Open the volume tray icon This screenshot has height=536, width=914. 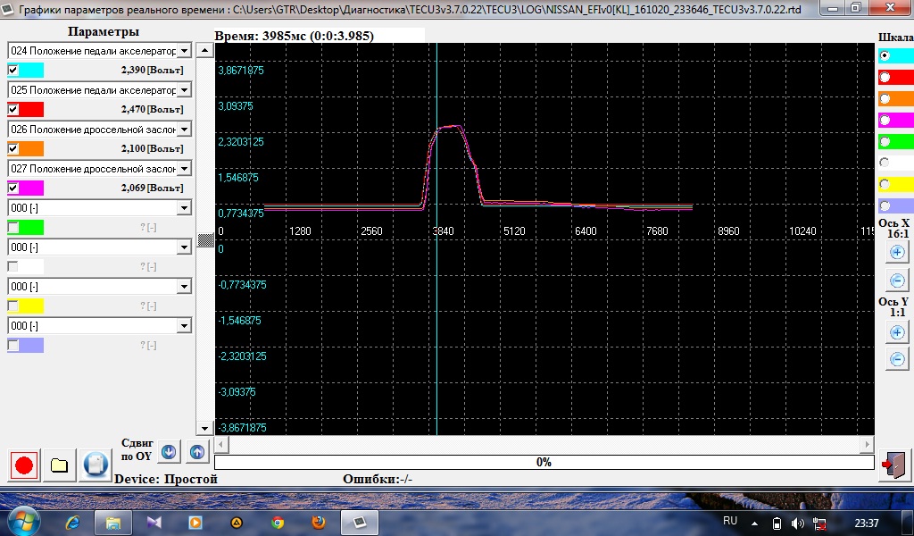[x=797, y=523]
